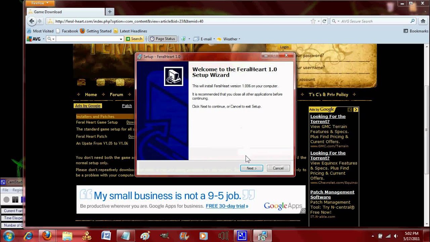
Task: Click the Page Status button
Action: [163, 39]
